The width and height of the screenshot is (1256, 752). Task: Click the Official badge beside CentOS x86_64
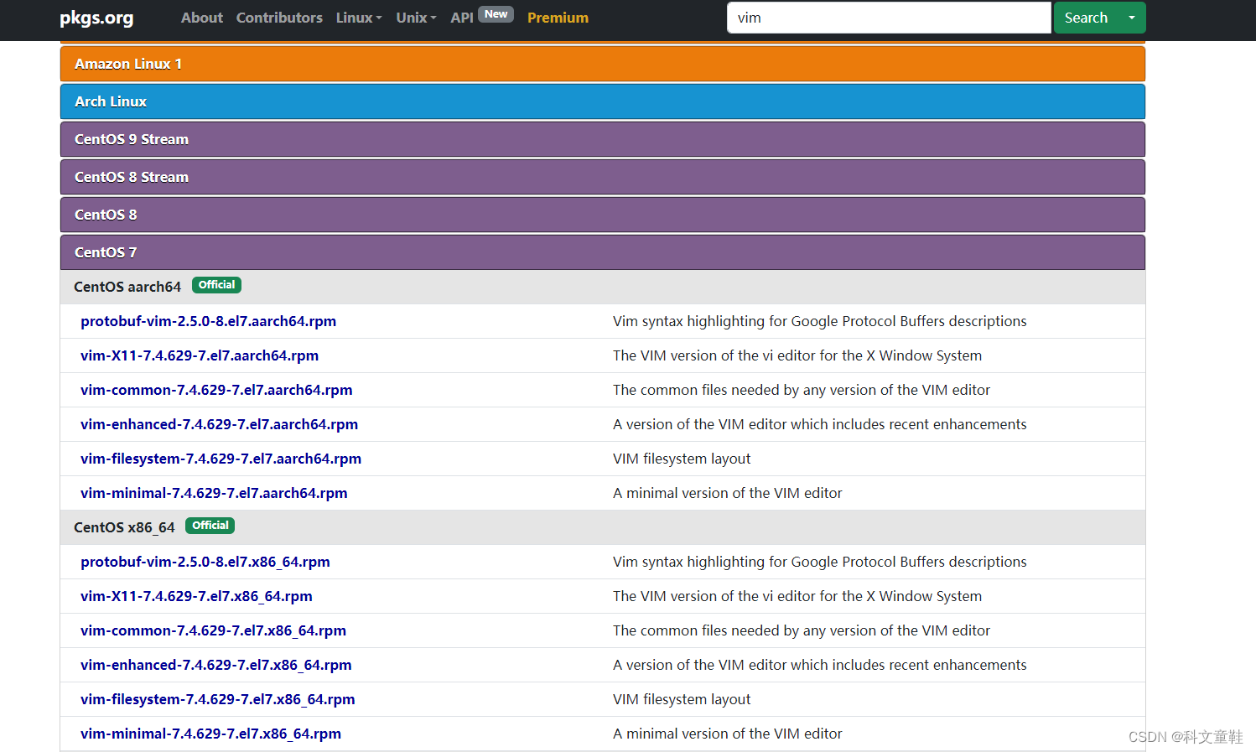coord(210,526)
